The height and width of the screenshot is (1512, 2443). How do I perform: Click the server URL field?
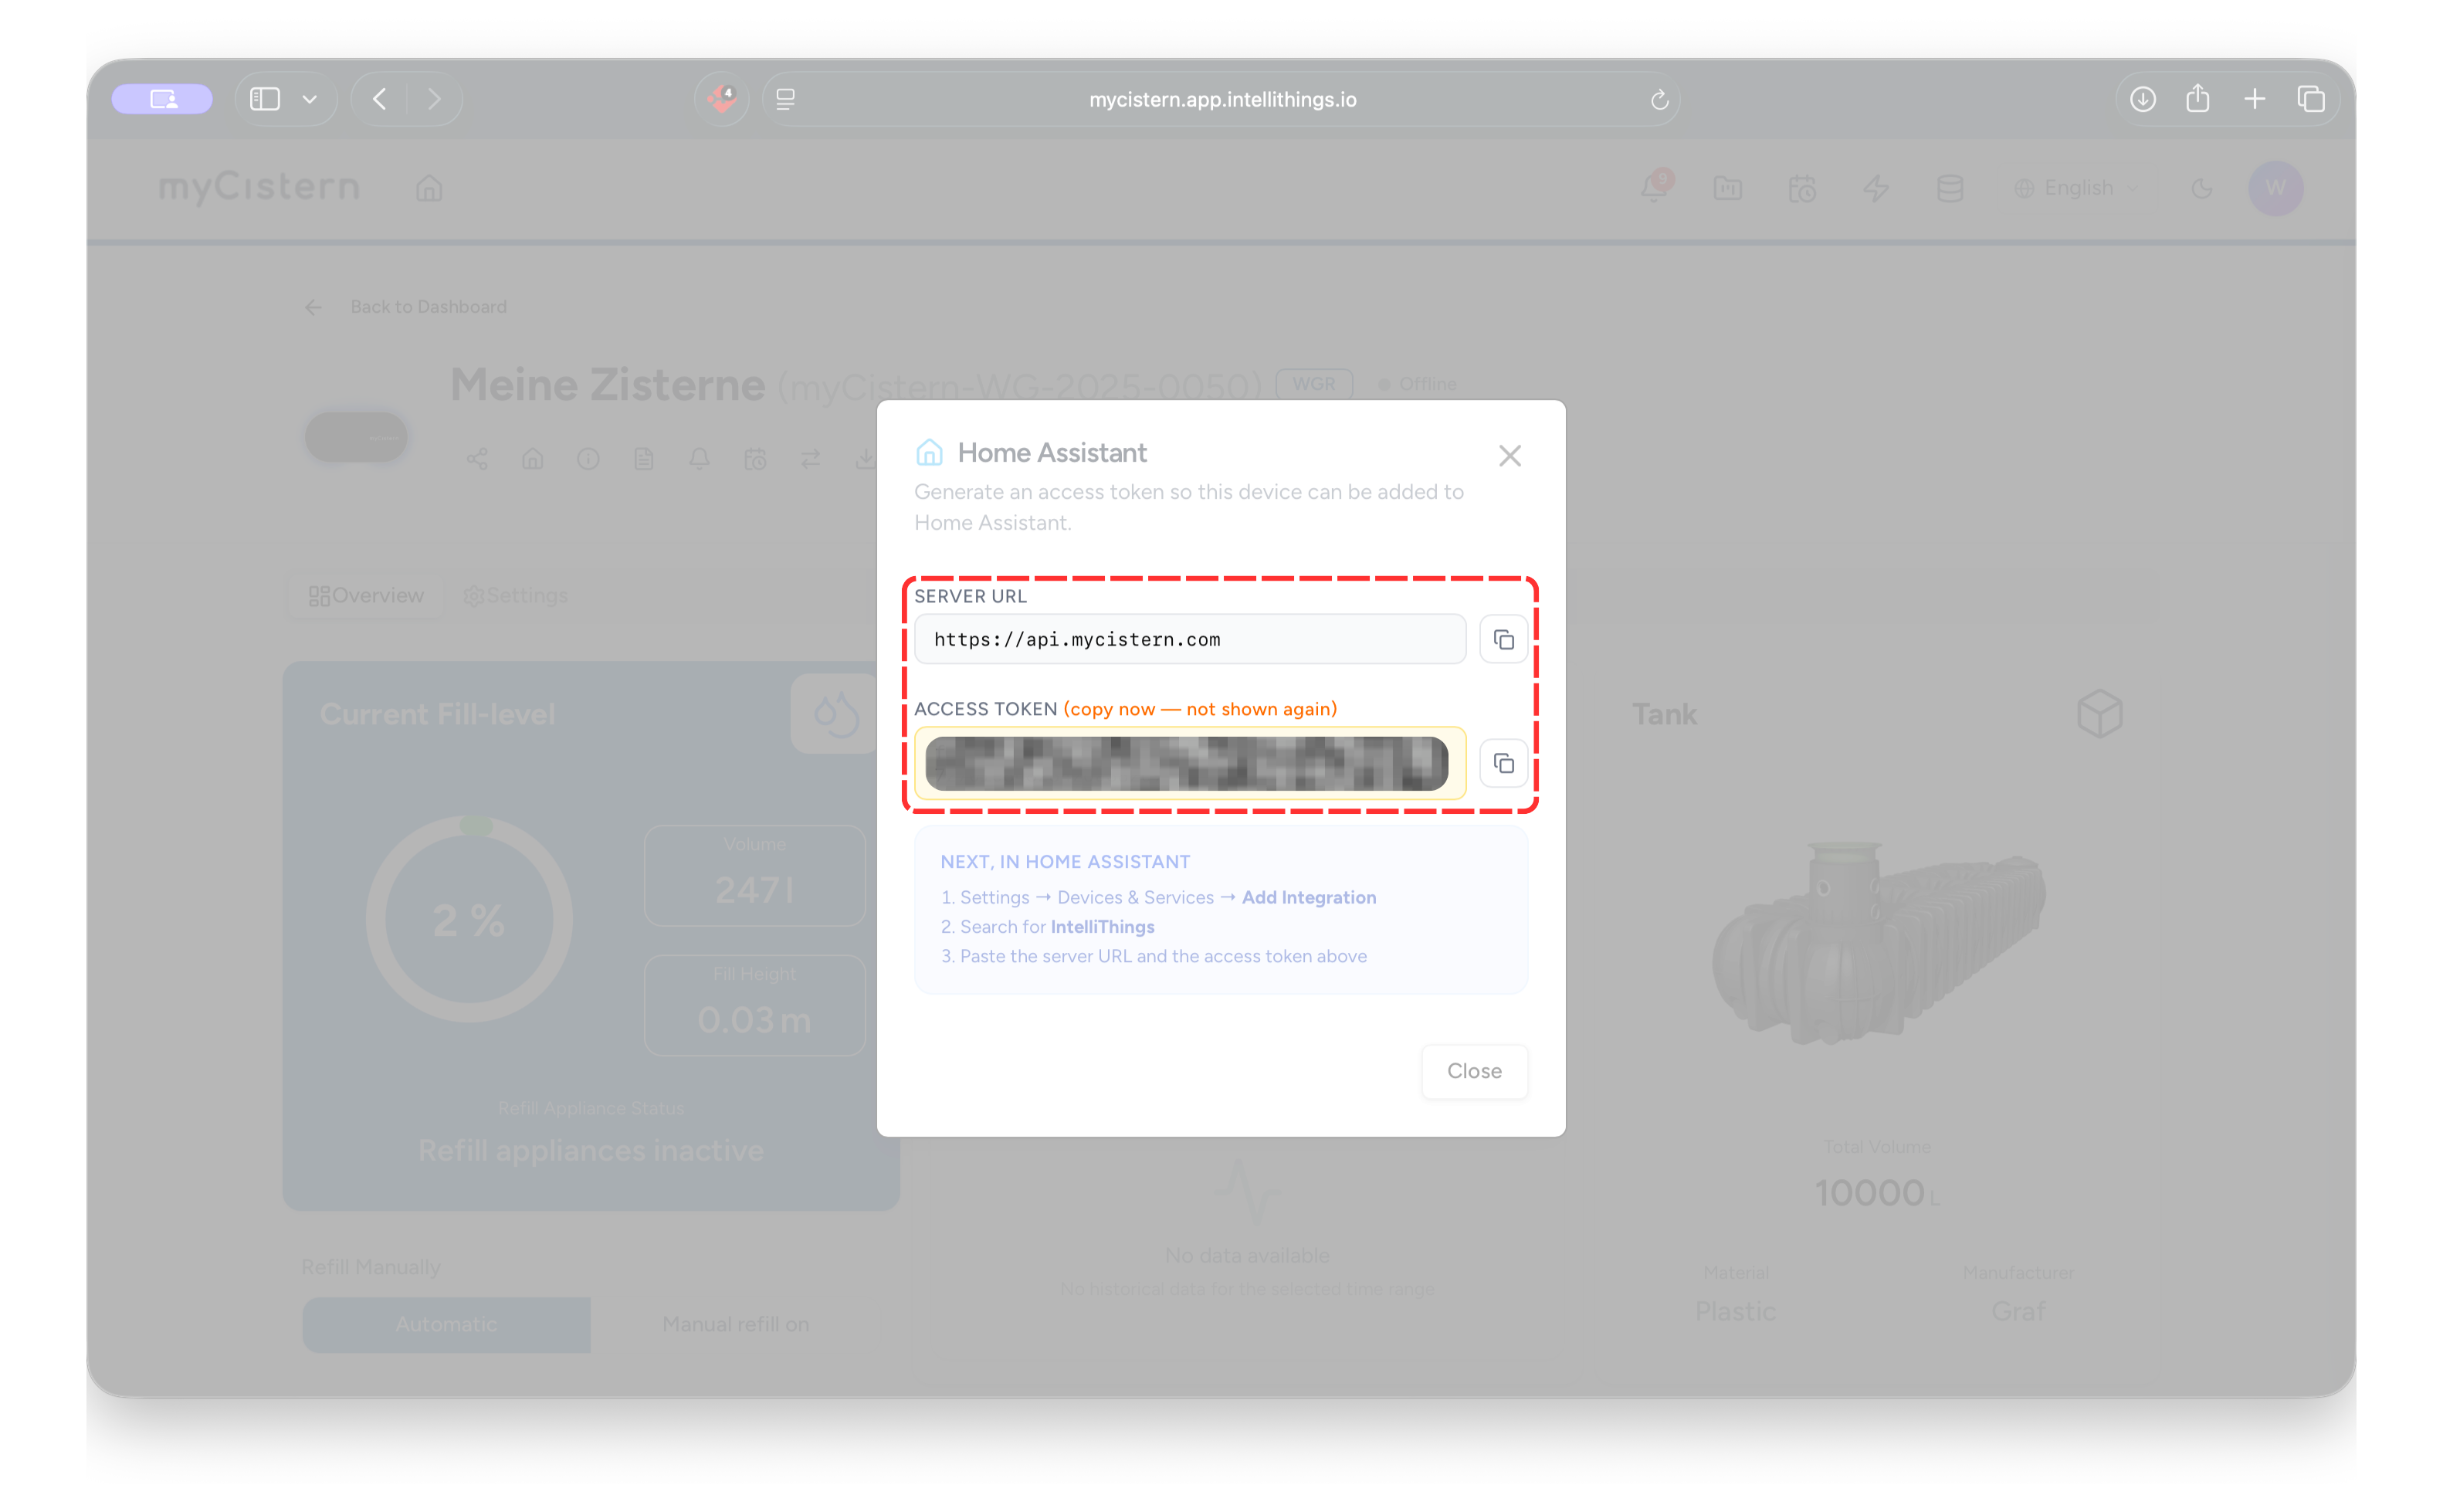coord(1190,639)
